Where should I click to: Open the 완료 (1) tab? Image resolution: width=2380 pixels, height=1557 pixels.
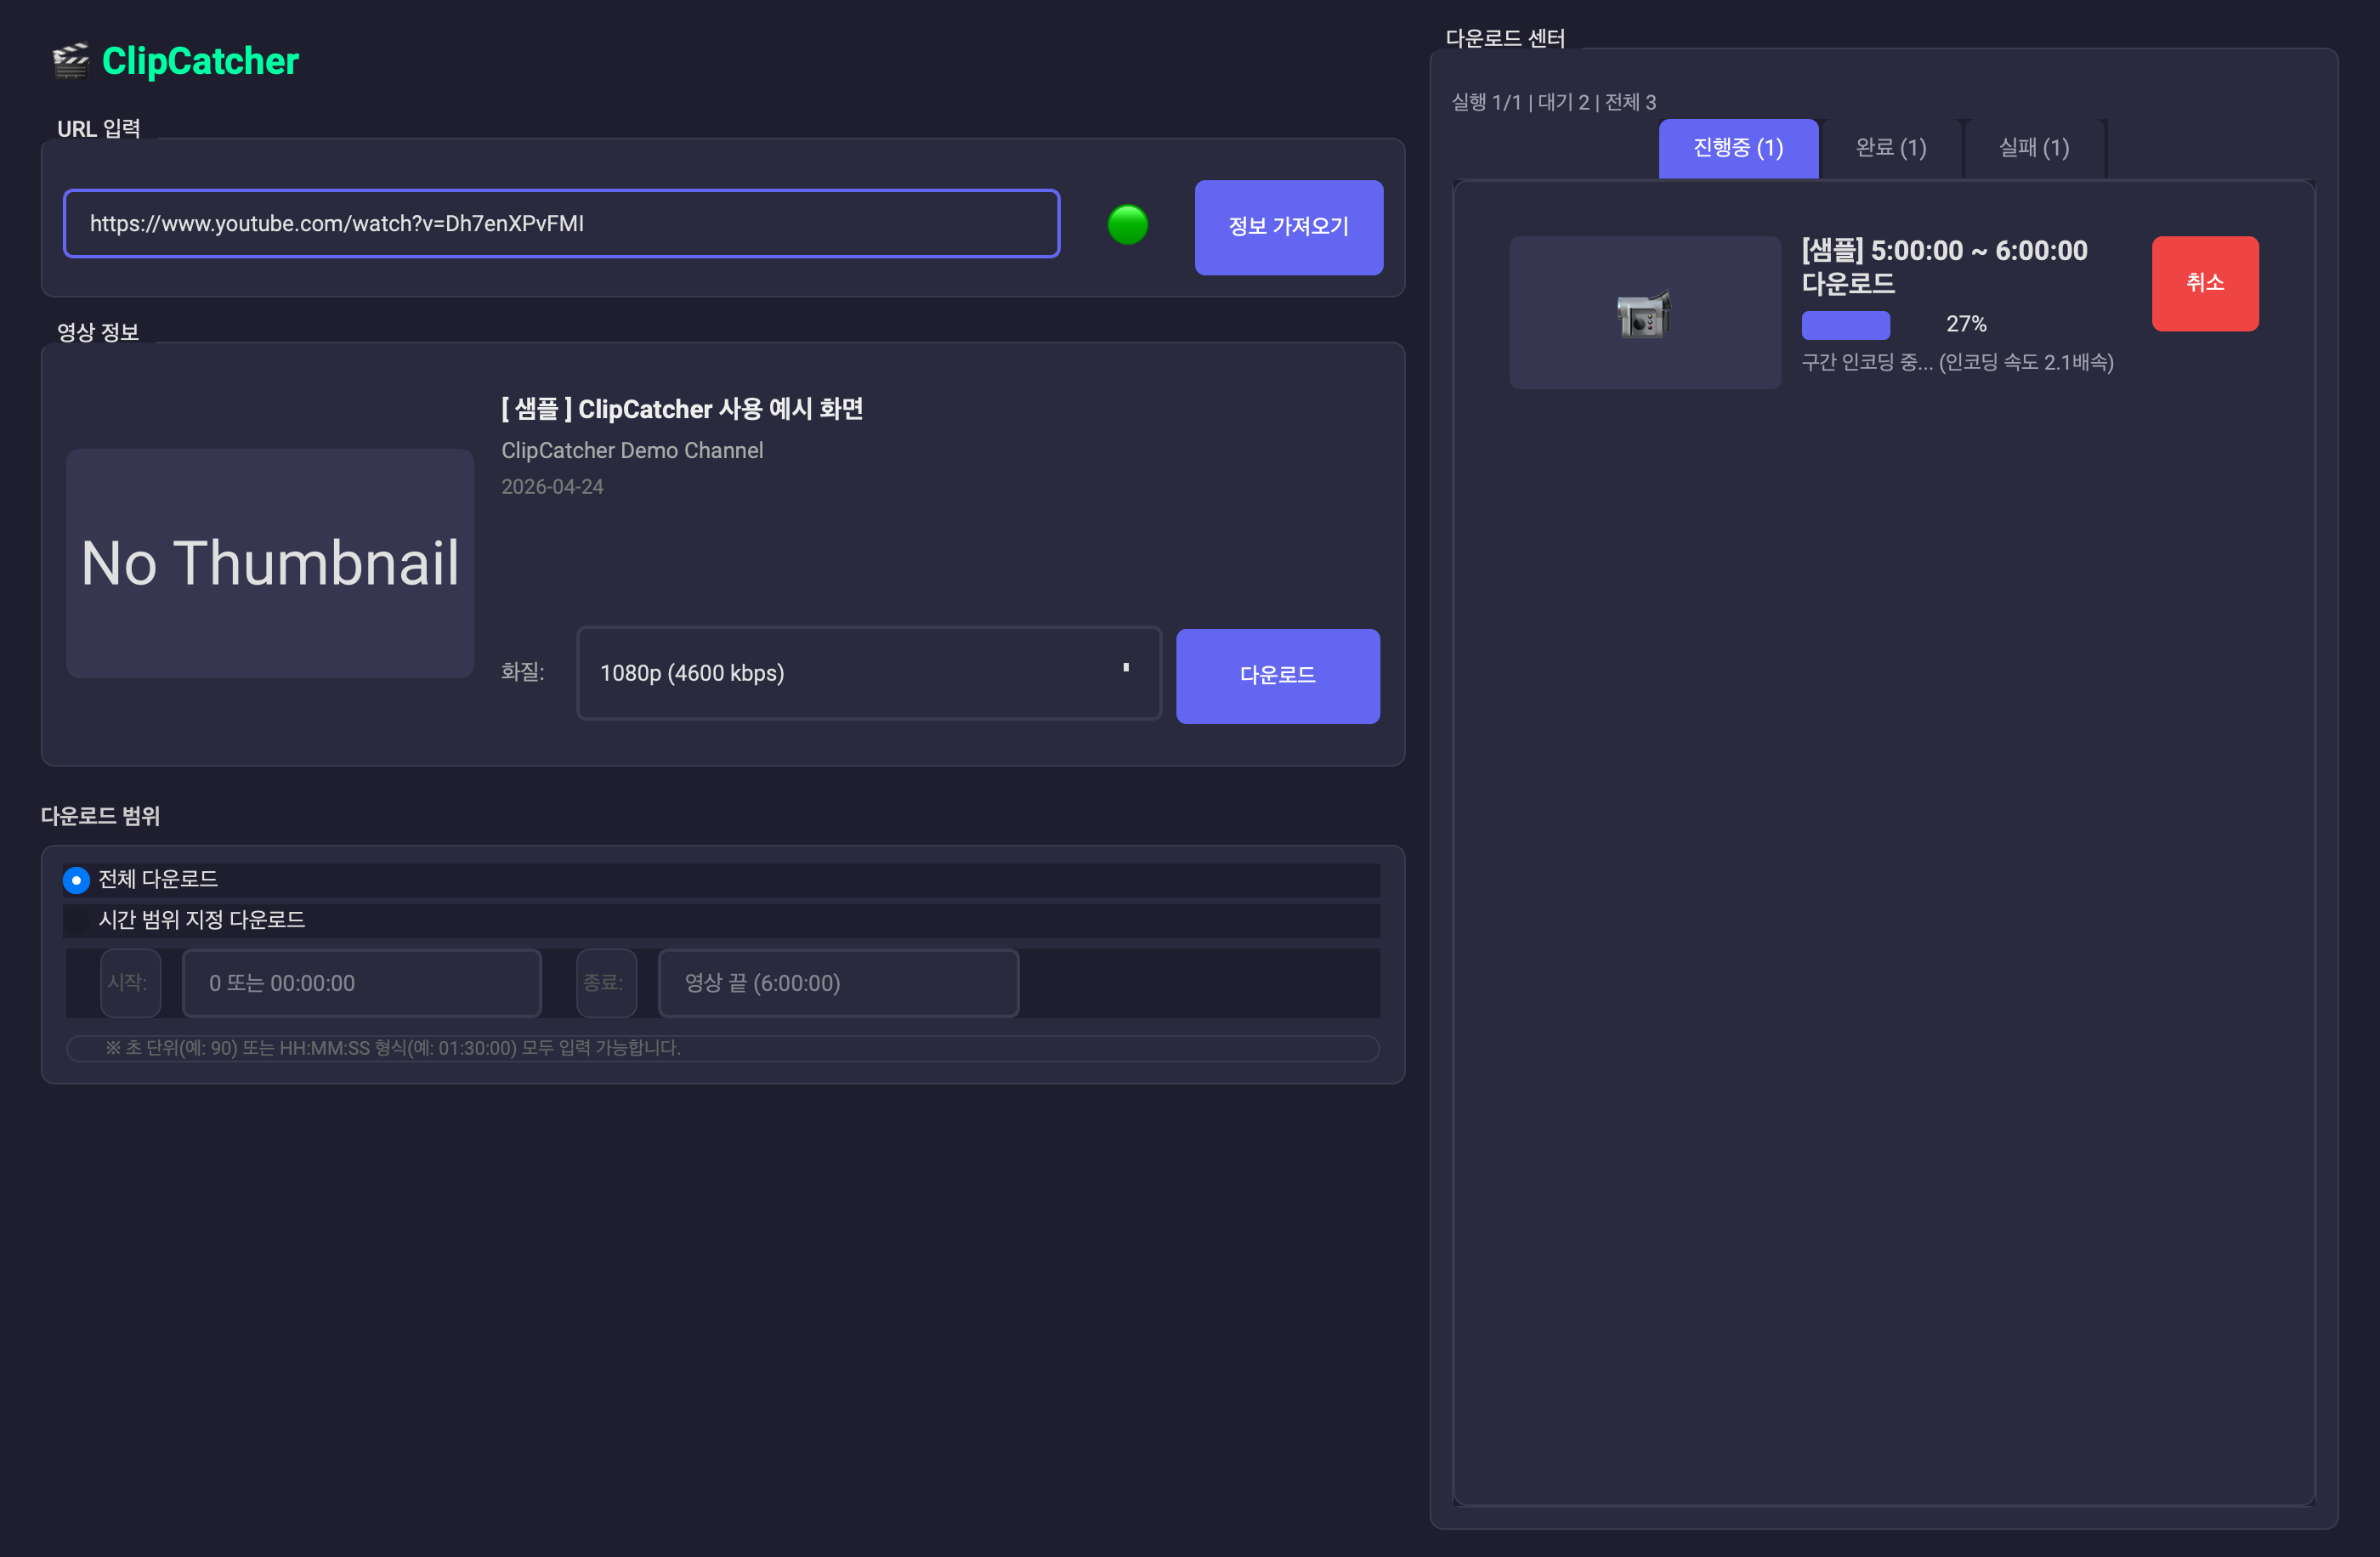(x=1890, y=148)
